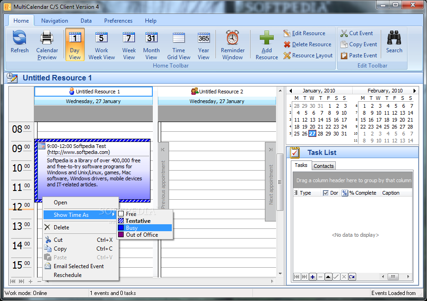Click Delete Resource in the toolbar
Viewport: 427px width, 301px height.
[x=308, y=44]
